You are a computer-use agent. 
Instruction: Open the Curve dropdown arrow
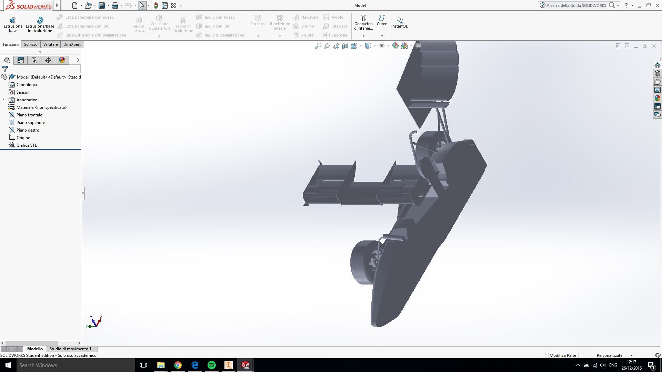click(382, 36)
